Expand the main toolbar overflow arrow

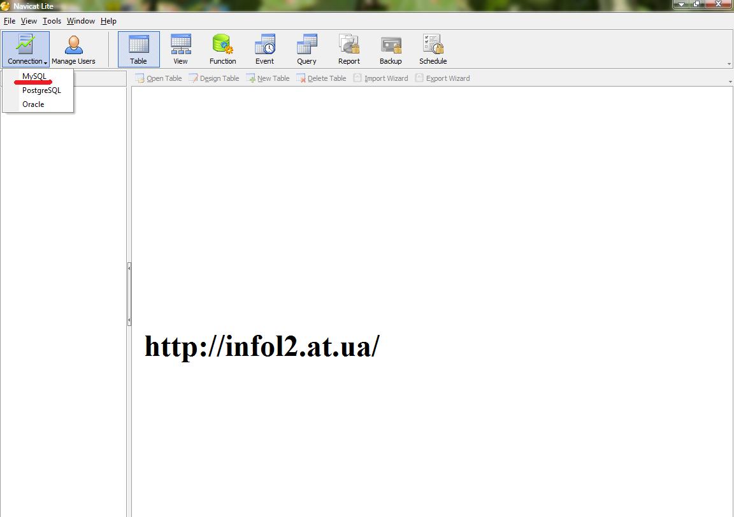[x=730, y=64]
